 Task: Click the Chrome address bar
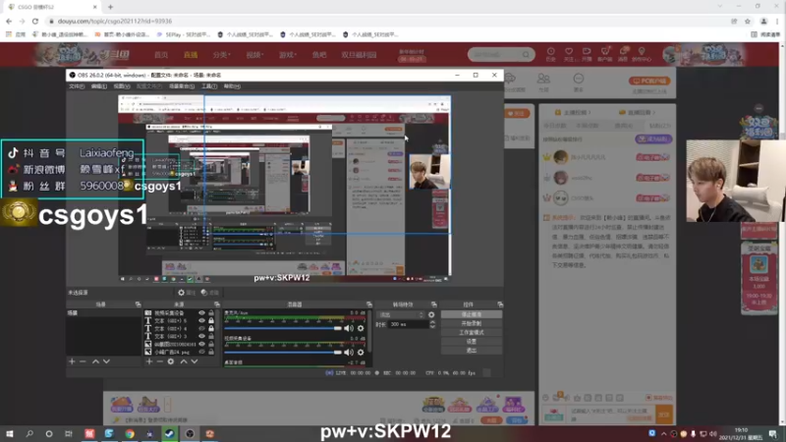(x=386, y=21)
